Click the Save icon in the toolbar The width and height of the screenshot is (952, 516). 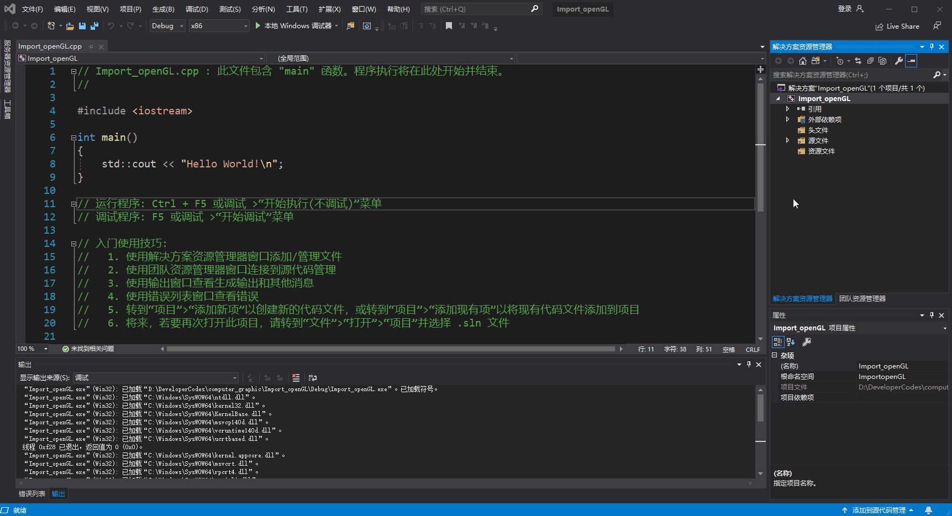pos(82,25)
